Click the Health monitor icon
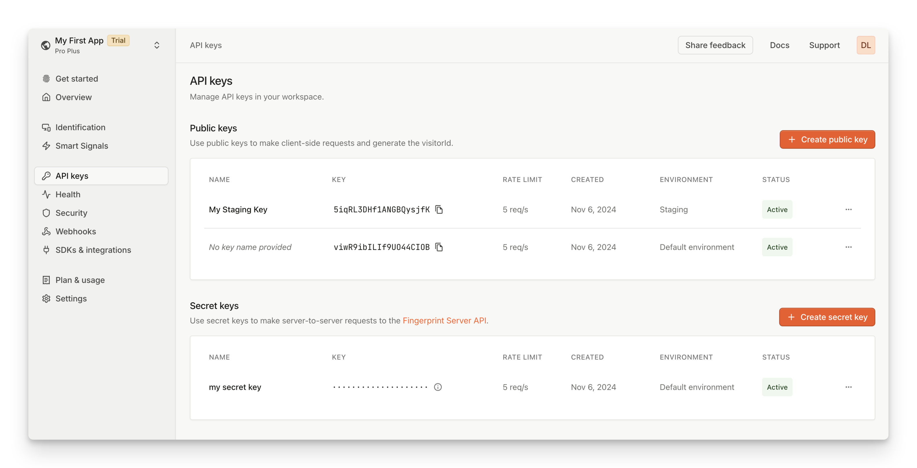The width and height of the screenshot is (917, 468). [46, 194]
